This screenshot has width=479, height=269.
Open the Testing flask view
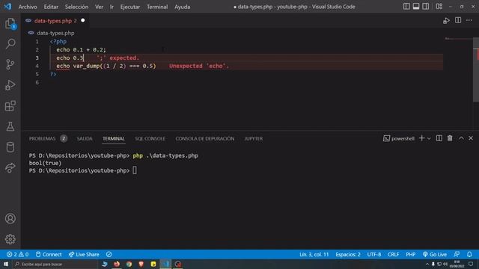10,126
